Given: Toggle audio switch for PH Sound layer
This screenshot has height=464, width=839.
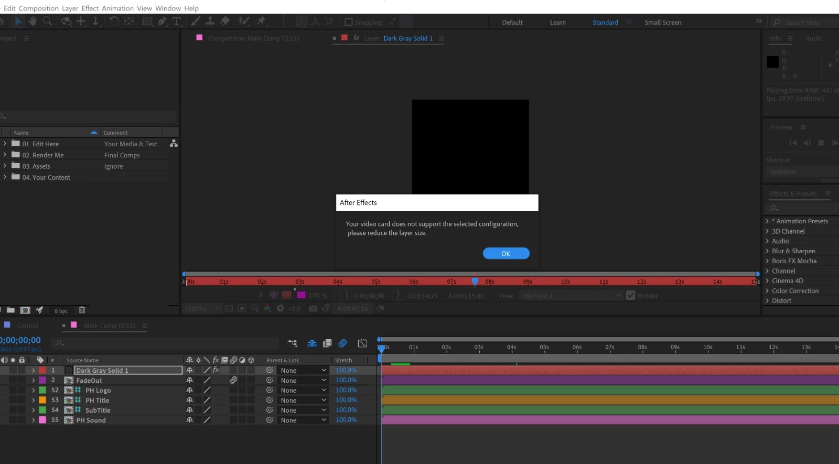Looking at the screenshot, I should pyautogui.click(x=4, y=420).
